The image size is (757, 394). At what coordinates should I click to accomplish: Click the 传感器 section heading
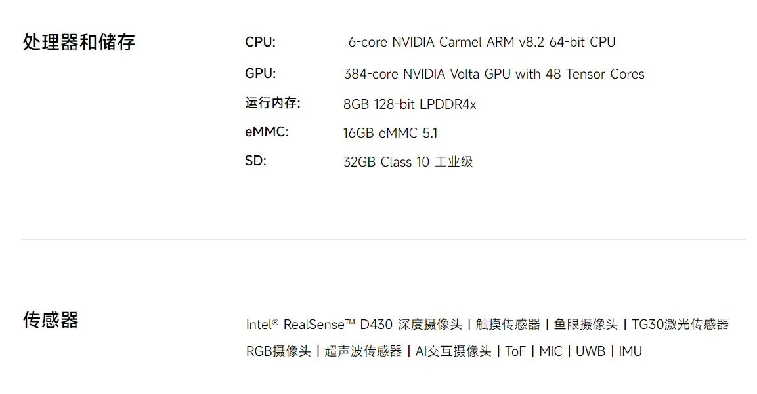click(51, 320)
